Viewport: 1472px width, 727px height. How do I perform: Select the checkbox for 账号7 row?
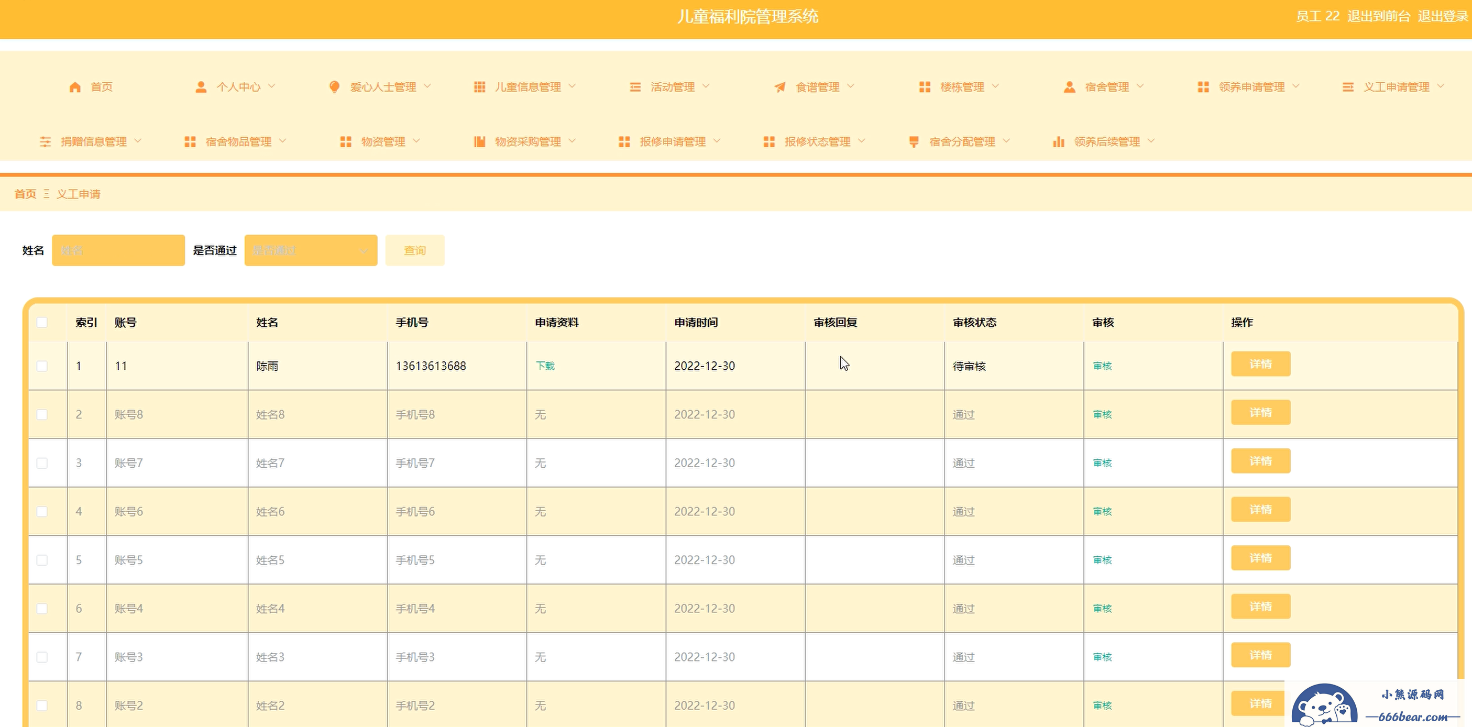[42, 463]
